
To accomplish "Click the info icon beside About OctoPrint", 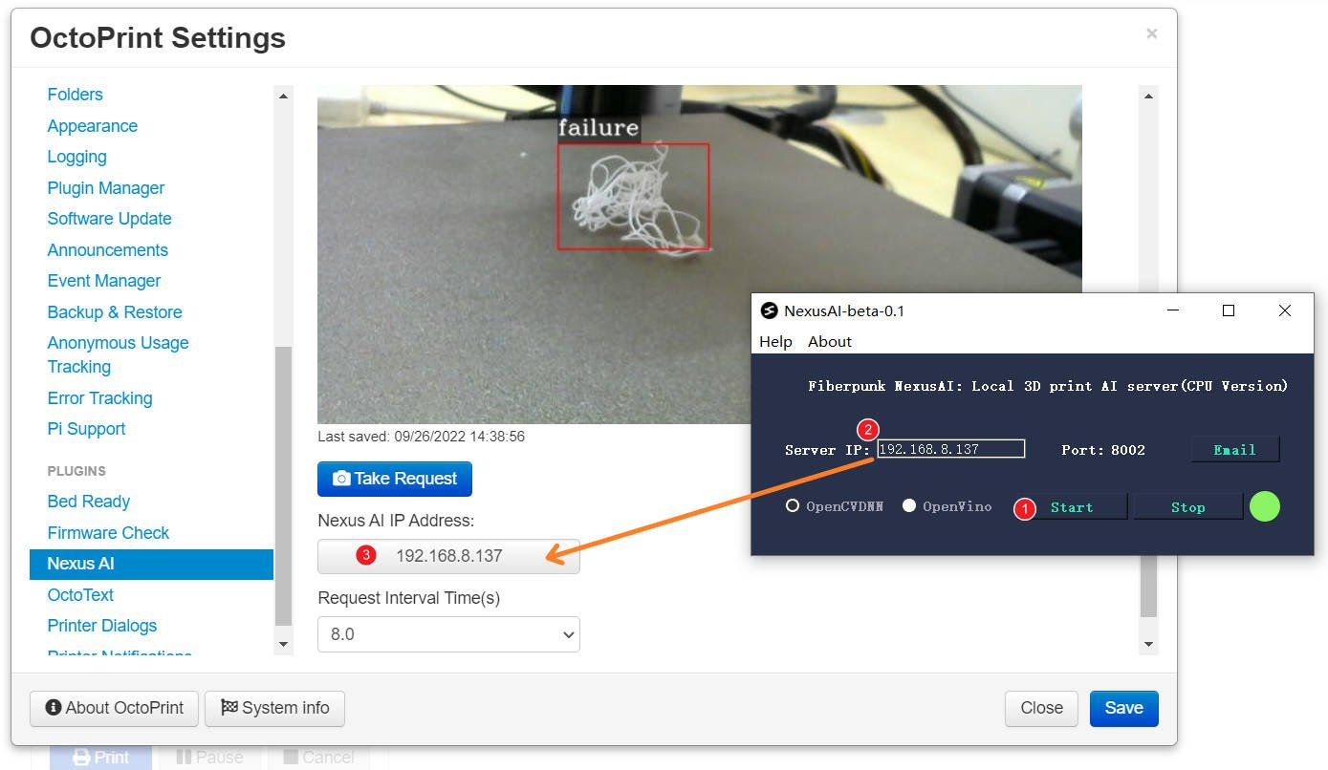I will (x=55, y=708).
